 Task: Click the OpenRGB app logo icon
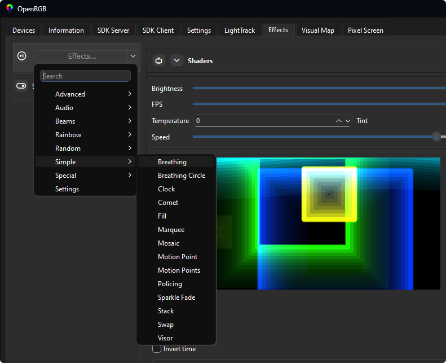[10, 8]
